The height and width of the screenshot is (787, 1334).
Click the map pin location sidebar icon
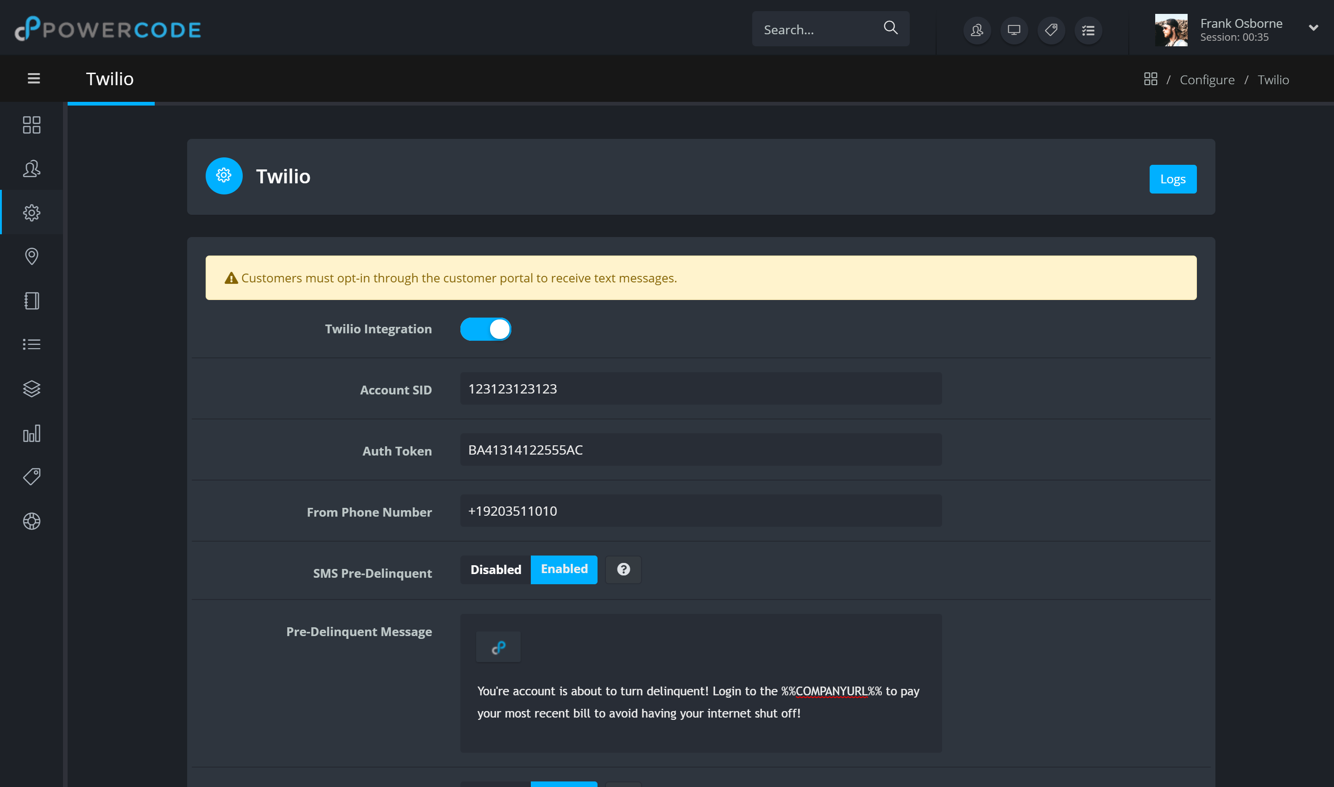coord(31,256)
